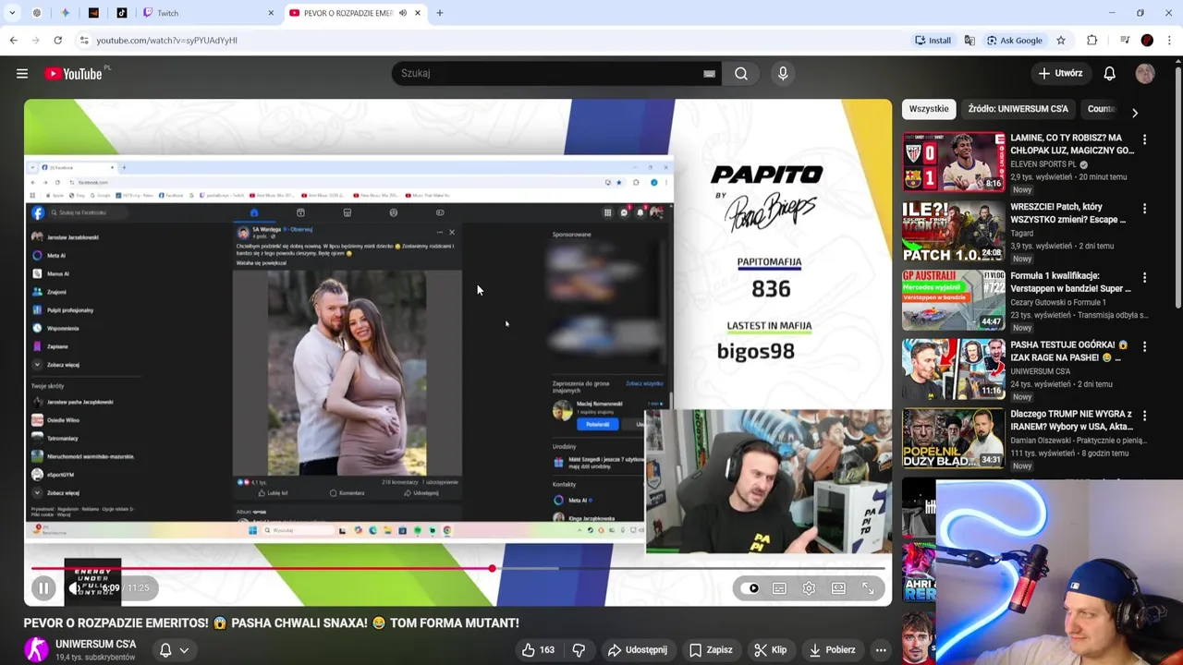Screen dimensions: 1183x665
Task: Open player settings gear
Action: [809, 588]
